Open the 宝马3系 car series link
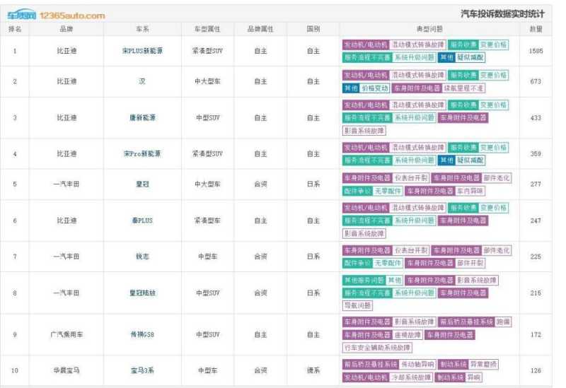The image size is (566, 388). (x=142, y=370)
